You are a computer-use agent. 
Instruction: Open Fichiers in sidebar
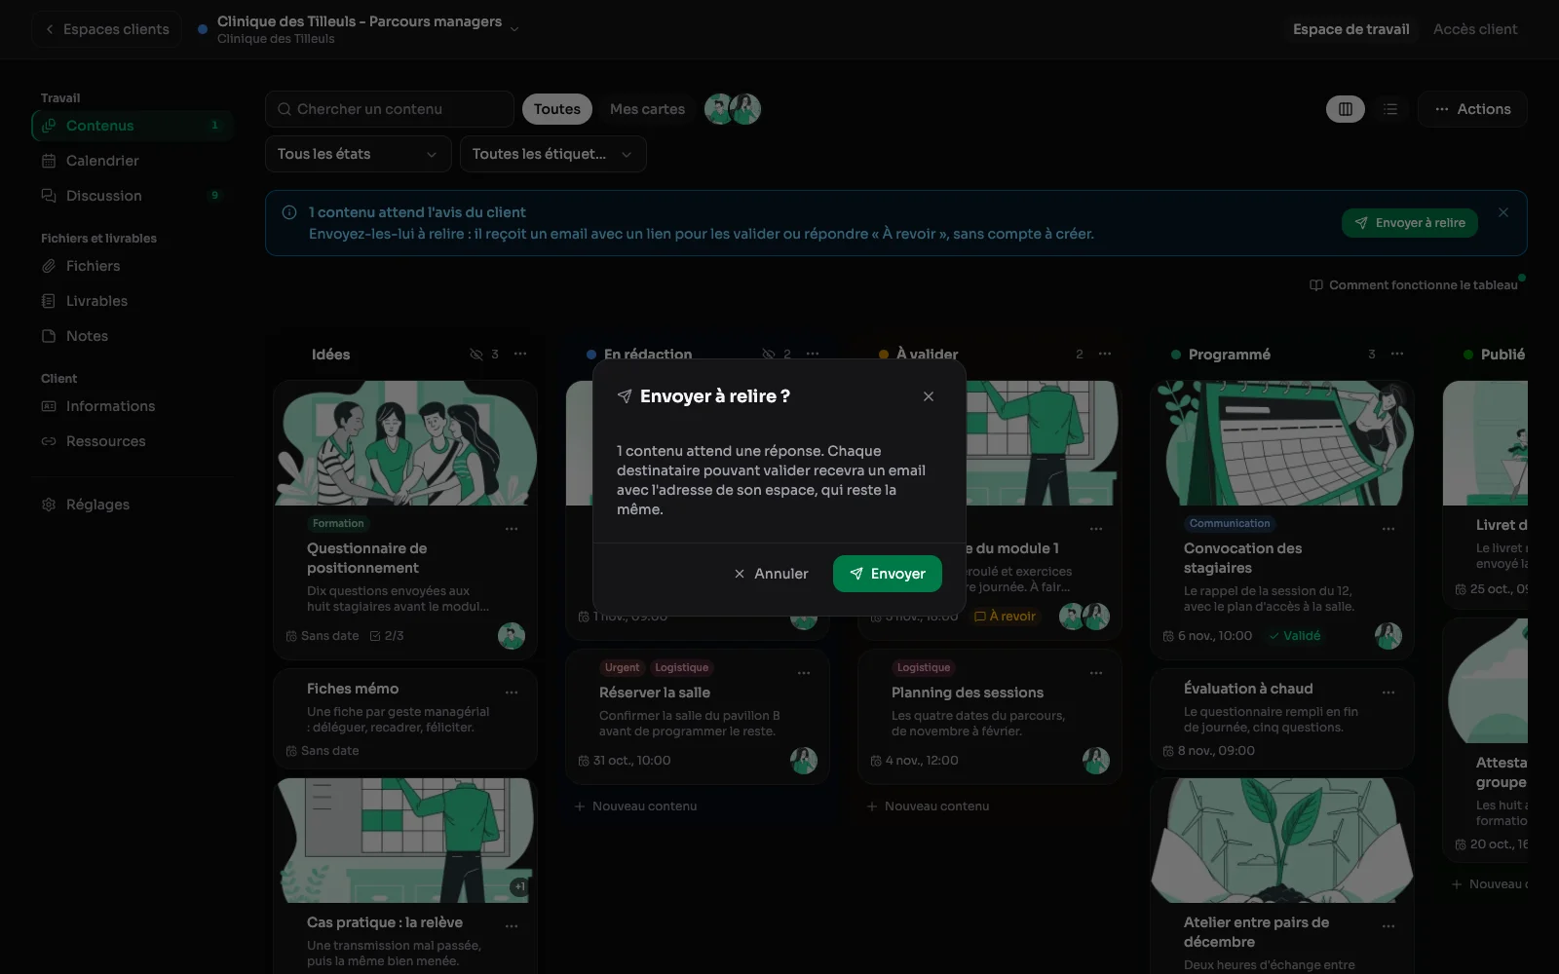point(133,266)
